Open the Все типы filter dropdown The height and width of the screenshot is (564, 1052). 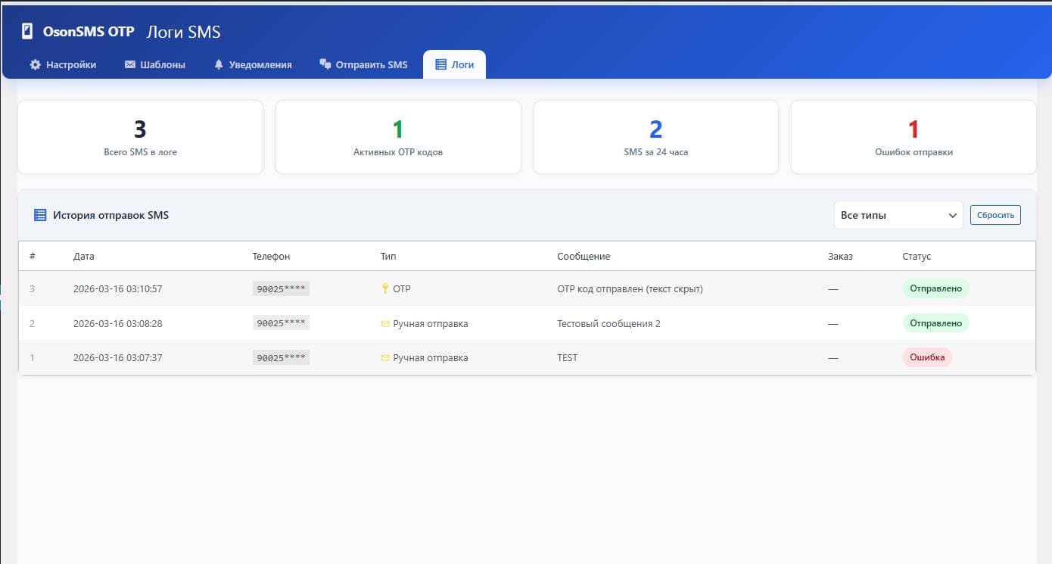[898, 216]
